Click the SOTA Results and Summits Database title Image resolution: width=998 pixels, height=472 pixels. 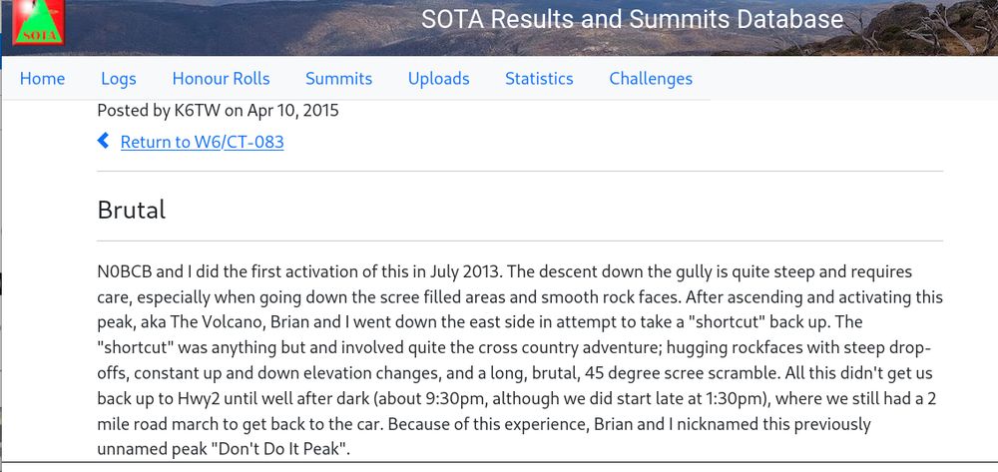tap(632, 19)
